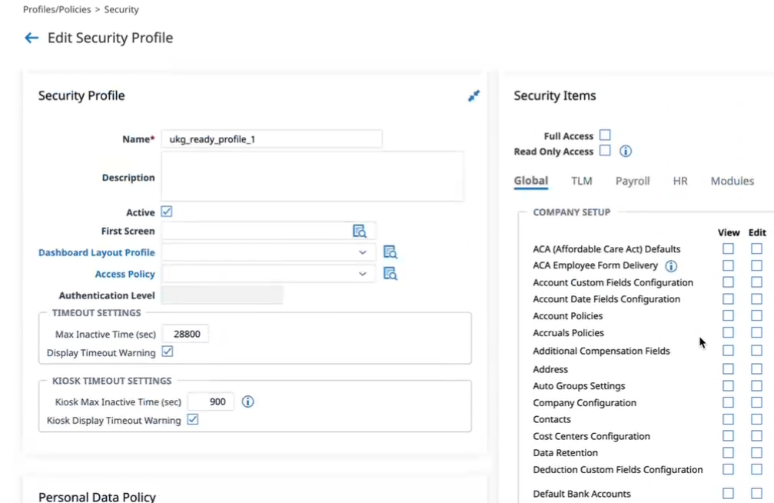Switch to the TLM tab
774x503 pixels.
(582, 181)
